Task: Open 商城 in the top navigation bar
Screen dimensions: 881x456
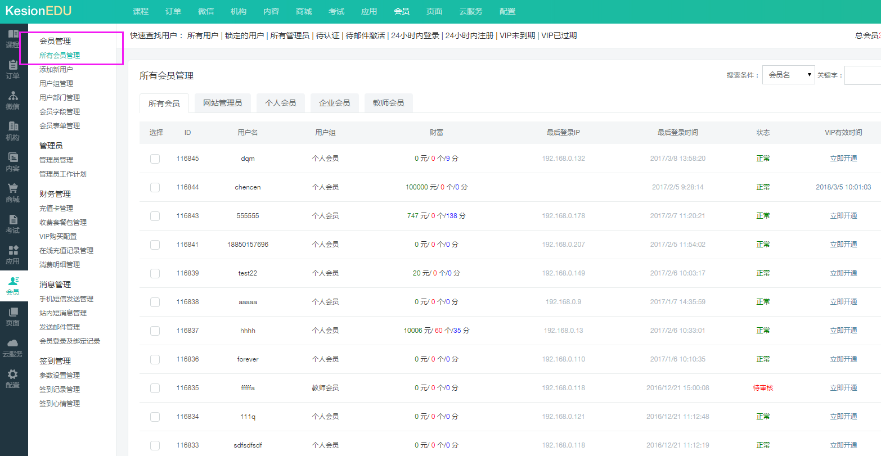Action: click(304, 11)
